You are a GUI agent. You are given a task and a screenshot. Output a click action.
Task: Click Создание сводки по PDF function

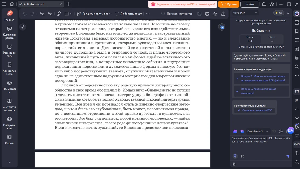[x=255, y=110]
